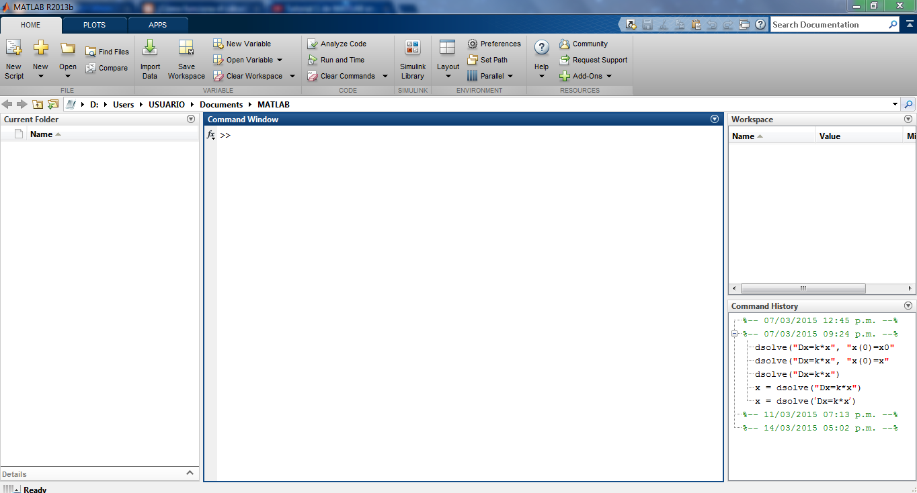Select x = dsolve("Dx=k*x") in Command History

(808, 388)
